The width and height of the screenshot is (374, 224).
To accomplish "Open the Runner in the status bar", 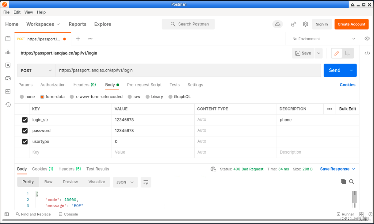I will coord(345,214).
